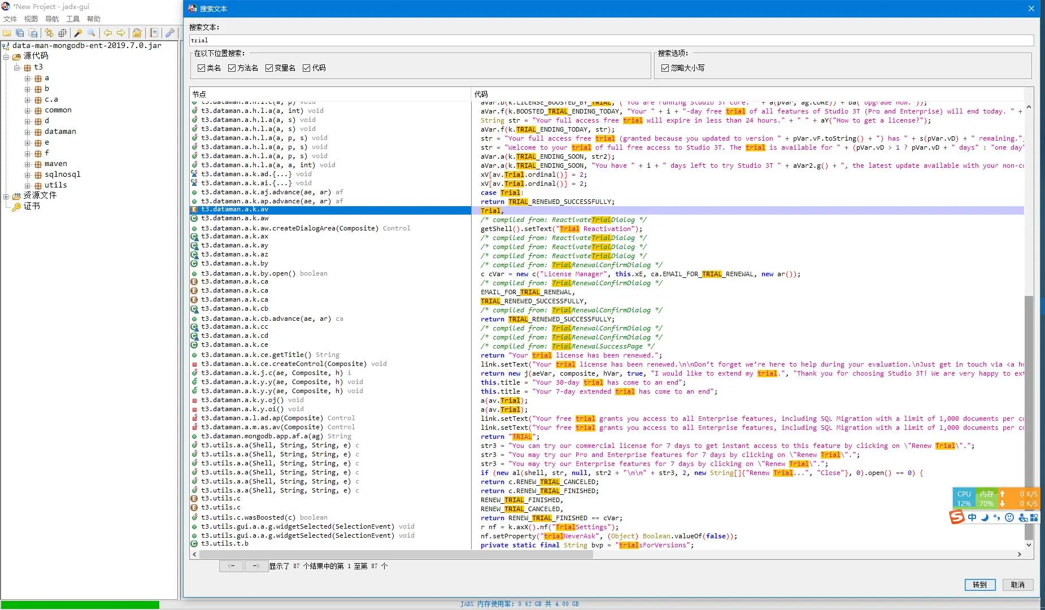Expand the 资源文件 node
This screenshot has width=1045, height=610.
coord(6,197)
